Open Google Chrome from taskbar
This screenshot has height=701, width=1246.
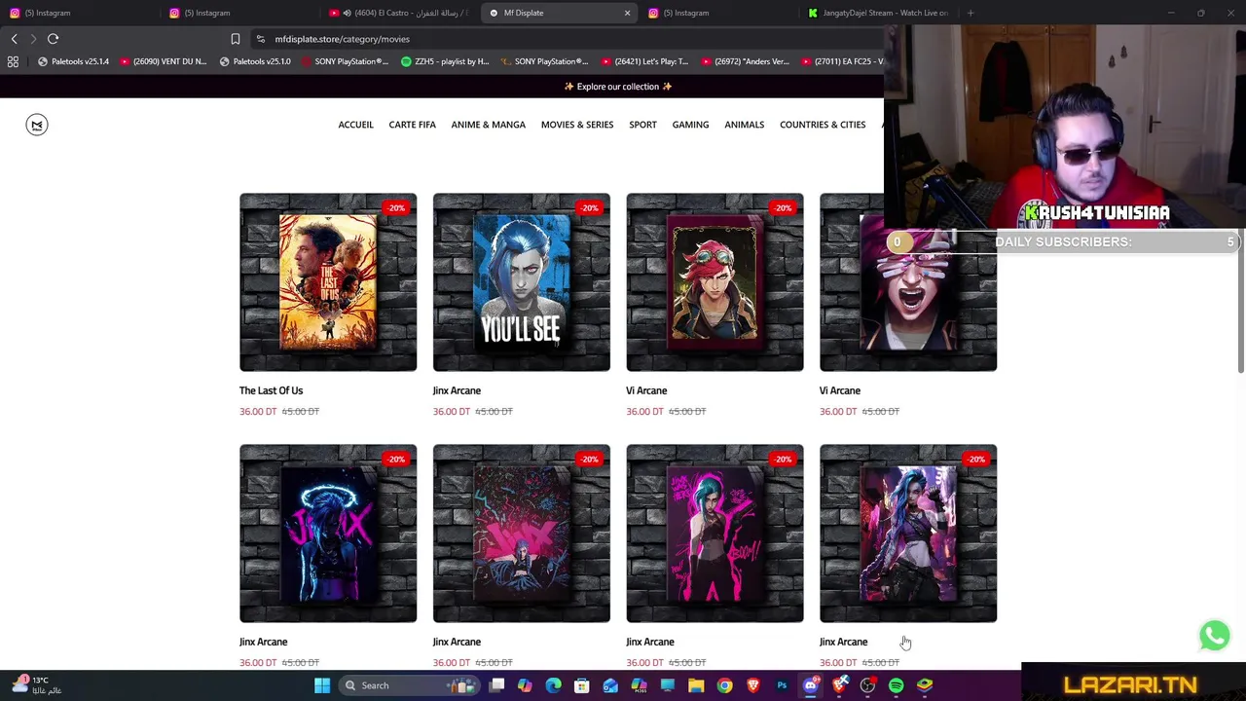(x=724, y=685)
